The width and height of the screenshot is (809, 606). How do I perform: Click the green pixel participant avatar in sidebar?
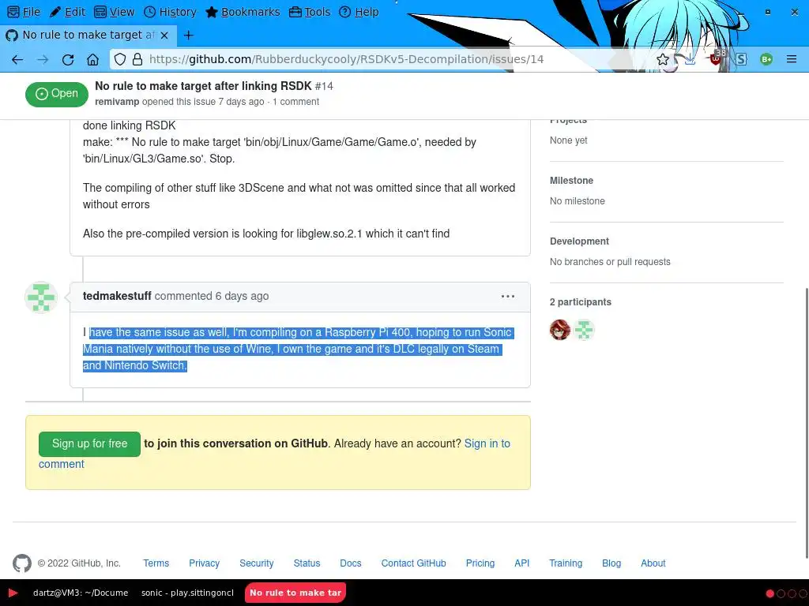[x=584, y=330]
